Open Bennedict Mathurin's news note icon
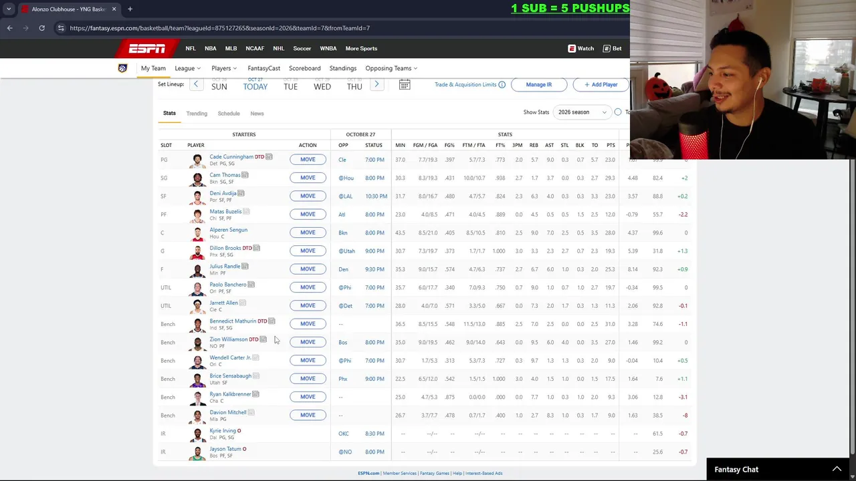Screen dimensions: 856x481 (272, 321)
